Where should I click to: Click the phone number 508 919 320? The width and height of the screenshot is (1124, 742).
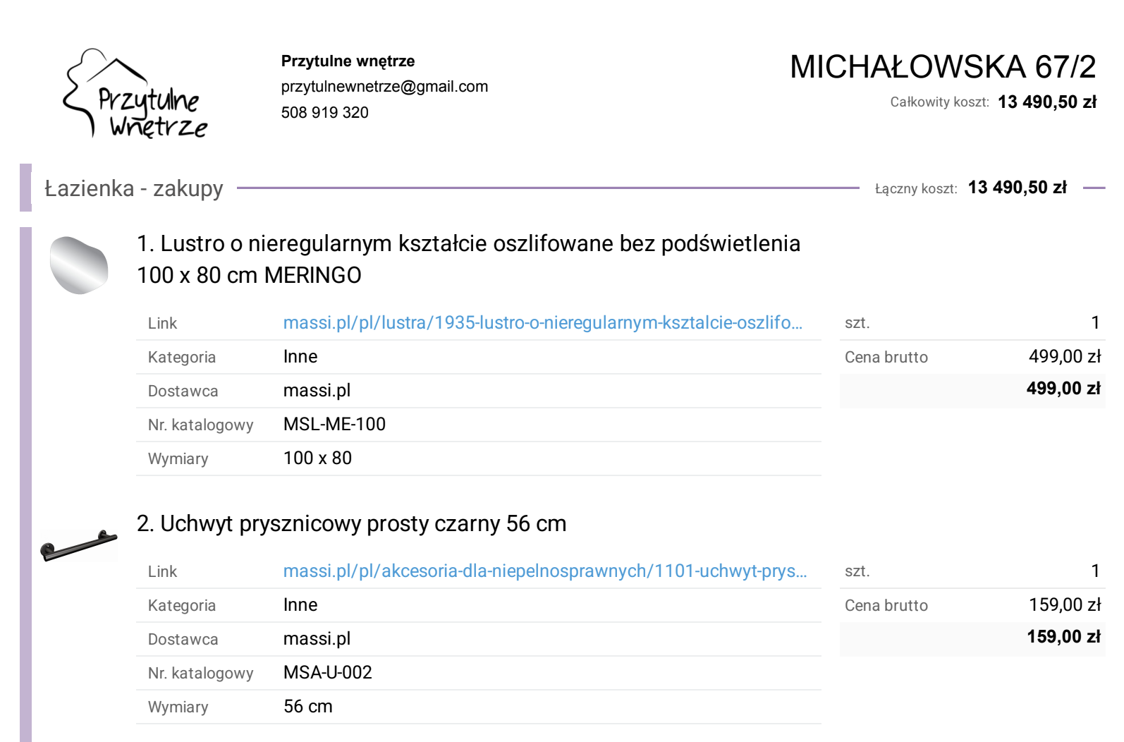(x=324, y=113)
